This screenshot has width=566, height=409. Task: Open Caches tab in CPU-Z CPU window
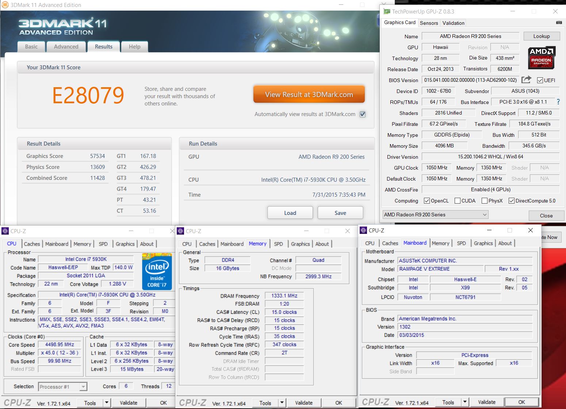32,244
